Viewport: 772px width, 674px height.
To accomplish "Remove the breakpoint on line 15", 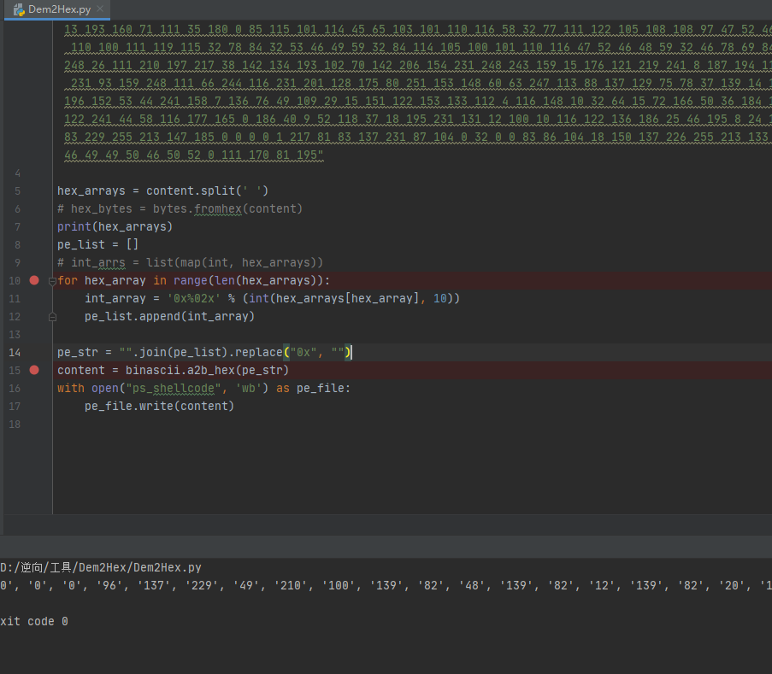I will 34,370.
